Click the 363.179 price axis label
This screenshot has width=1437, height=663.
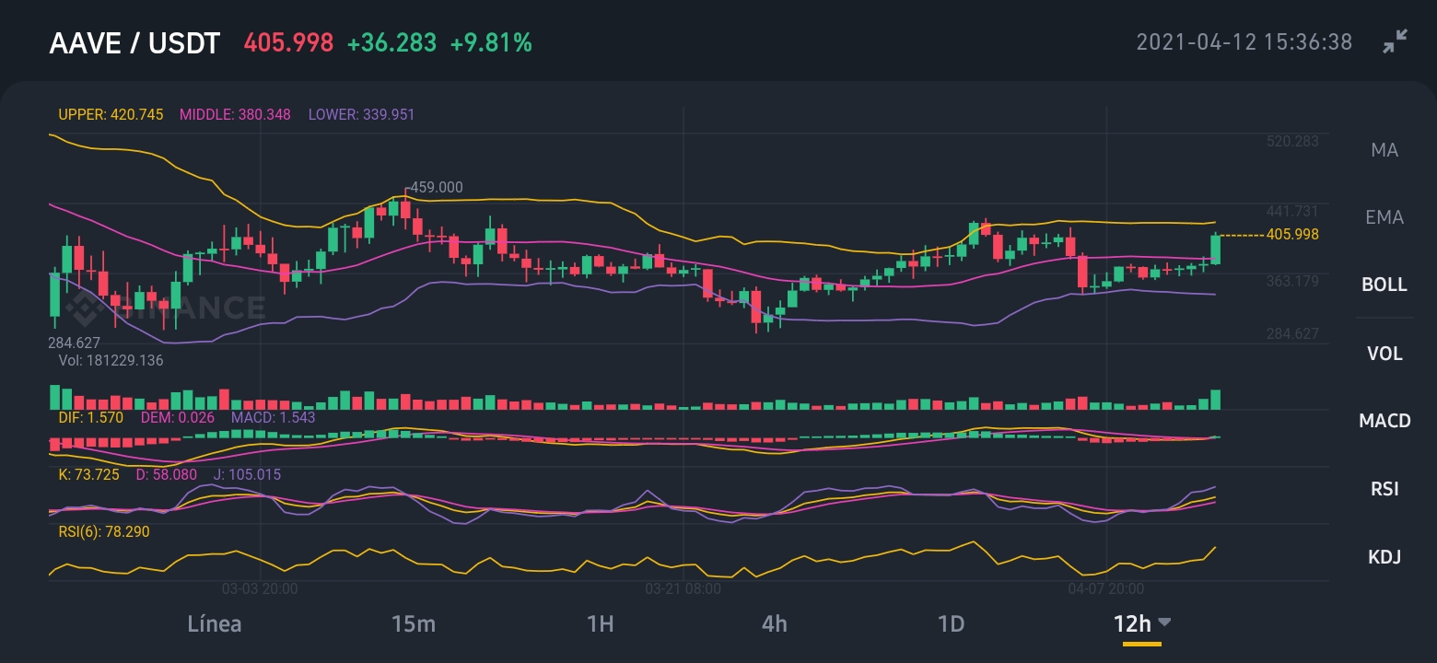pos(1292,281)
